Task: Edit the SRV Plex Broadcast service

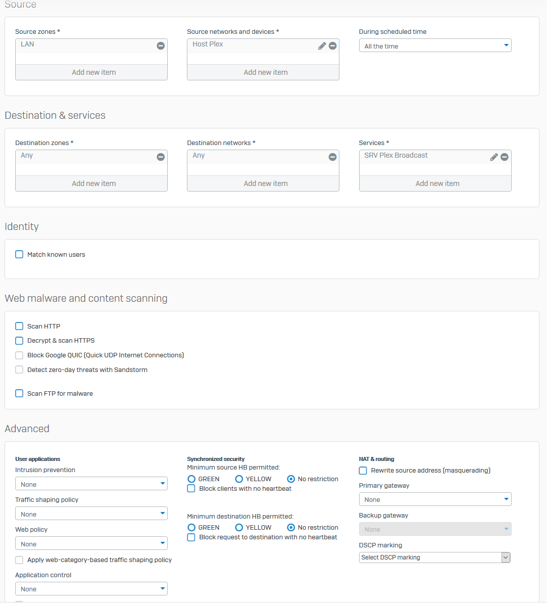Action: click(493, 157)
